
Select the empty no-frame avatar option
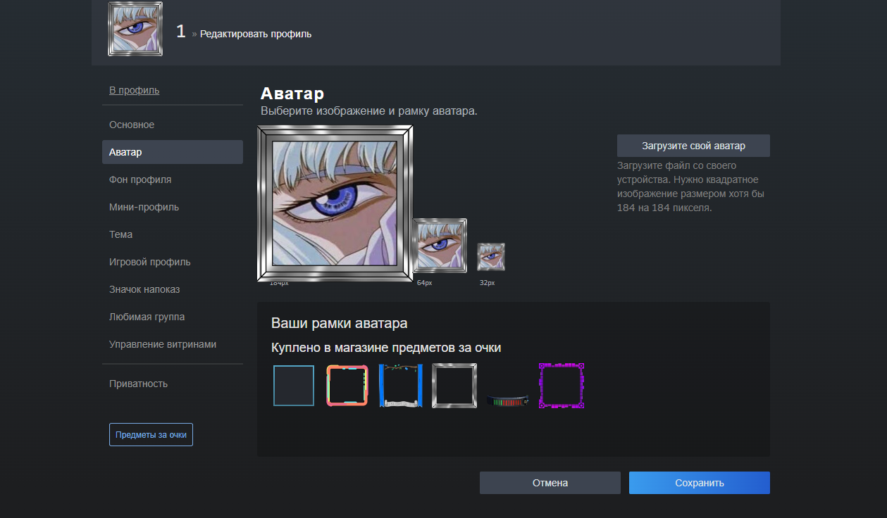[294, 386]
